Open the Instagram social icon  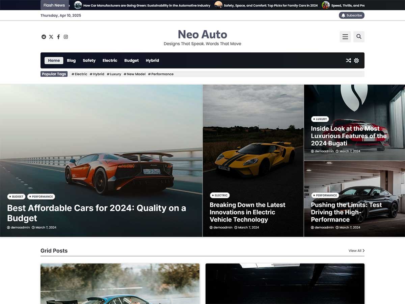[66, 37]
